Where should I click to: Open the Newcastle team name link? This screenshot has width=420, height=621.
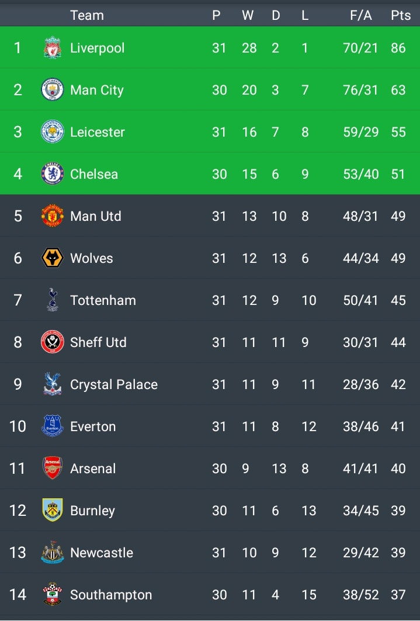[102, 553]
